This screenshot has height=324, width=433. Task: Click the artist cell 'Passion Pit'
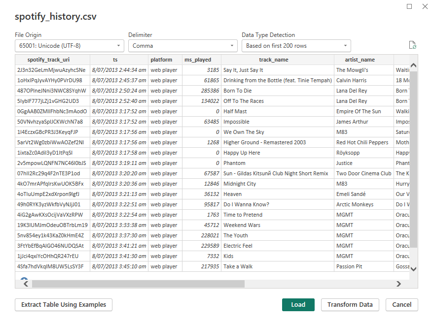[363, 267]
